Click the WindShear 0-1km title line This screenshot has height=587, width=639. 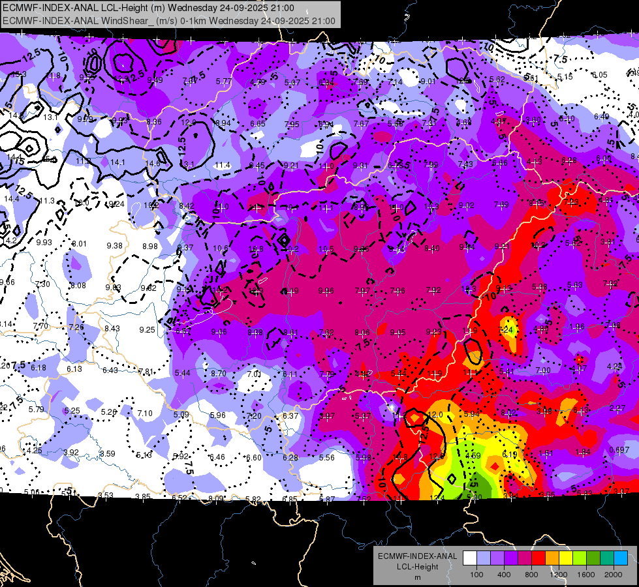(x=168, y=21)
